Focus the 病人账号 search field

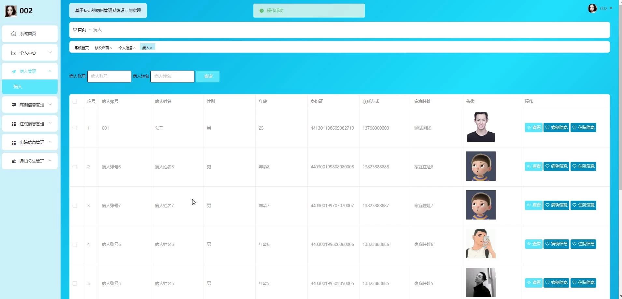click(x=109, y=77)
